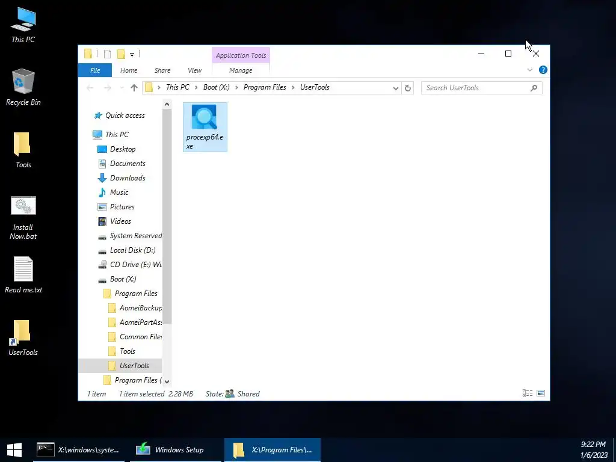Select CD Drive (E:) in navigation pane

(129, 265)
